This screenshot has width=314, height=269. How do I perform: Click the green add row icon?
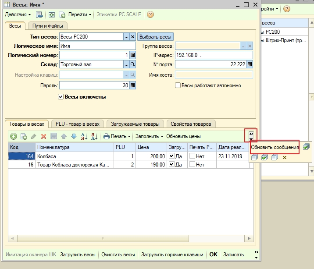pos(13,136)
